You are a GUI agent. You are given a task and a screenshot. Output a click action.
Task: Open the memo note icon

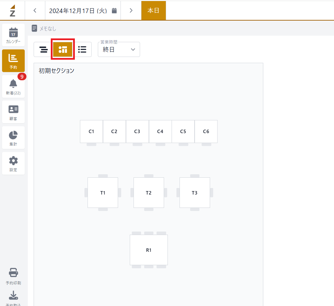pyautogui.click(x=34, y=28)
